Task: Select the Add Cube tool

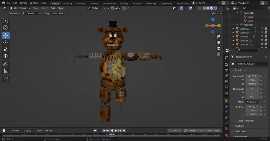Action: (5, 79)
